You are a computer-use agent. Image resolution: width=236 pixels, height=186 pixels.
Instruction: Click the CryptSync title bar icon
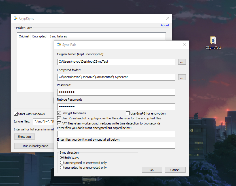click(x=16, y=18)
